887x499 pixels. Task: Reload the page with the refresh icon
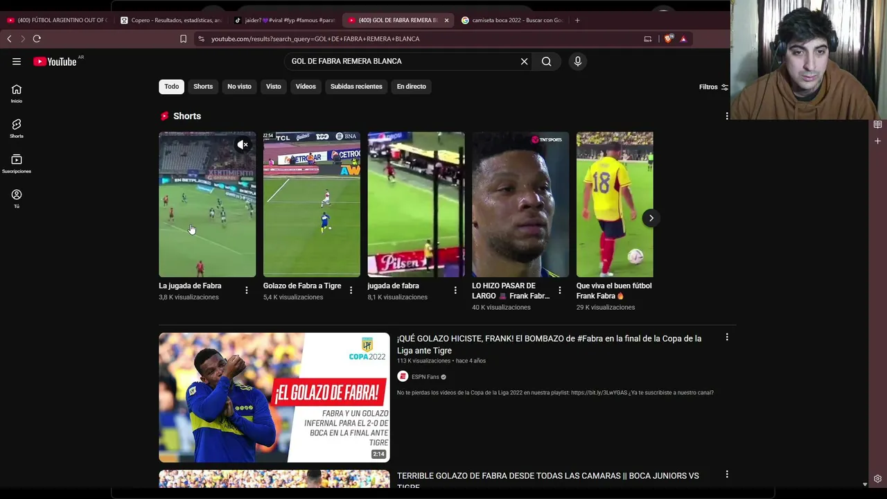[37, 39]
